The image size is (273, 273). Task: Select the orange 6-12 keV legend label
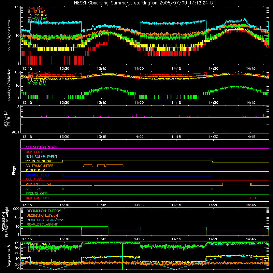[x=37, y=12]
